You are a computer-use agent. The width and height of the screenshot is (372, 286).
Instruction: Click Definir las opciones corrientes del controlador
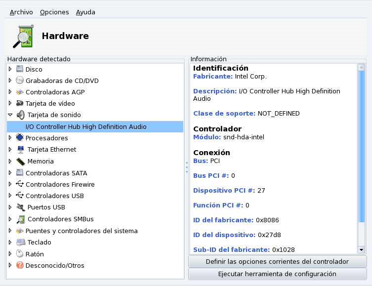point(277,261)
